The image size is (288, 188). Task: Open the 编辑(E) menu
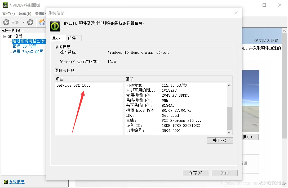(25, 14)
